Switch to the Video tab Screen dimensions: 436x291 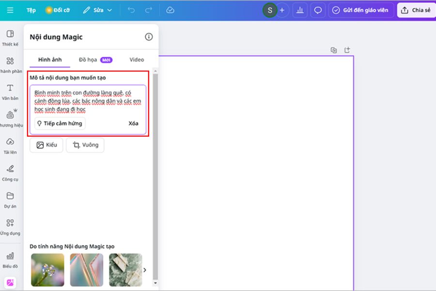point(137,60)
